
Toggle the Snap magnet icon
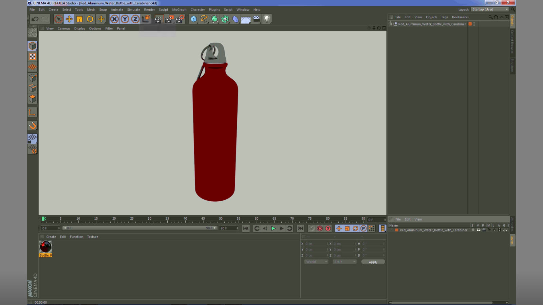pos(32,125)
